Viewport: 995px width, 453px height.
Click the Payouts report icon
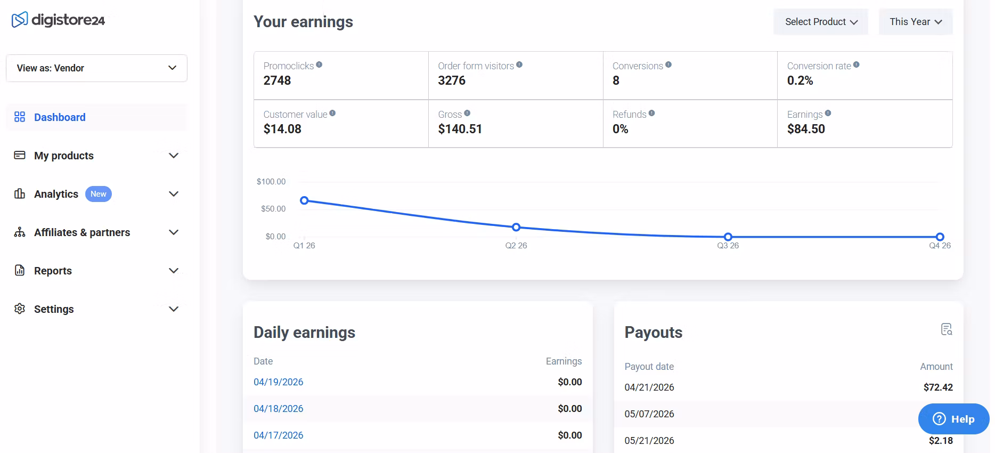pos(946,329)
